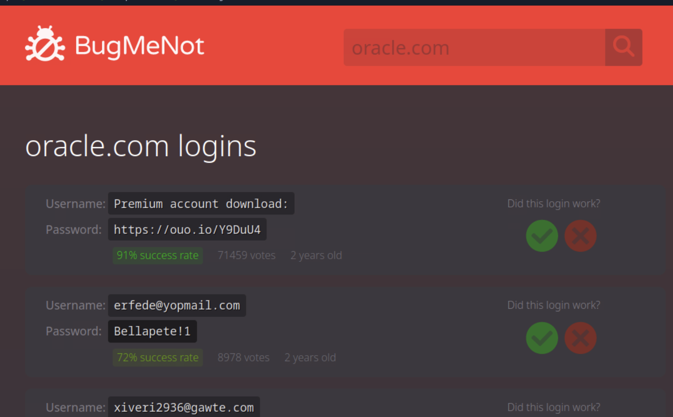Focus the oracle.com search field
This screenshot has width=673, height=417.
pos(474,47)
